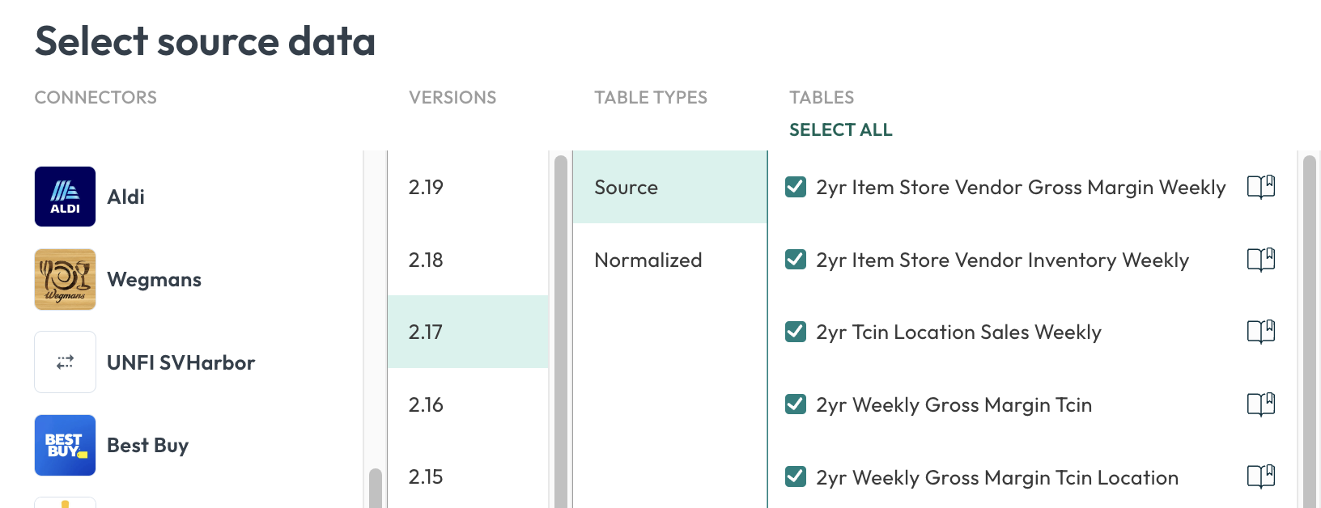Select the Aldi connector name

(126, 197)
